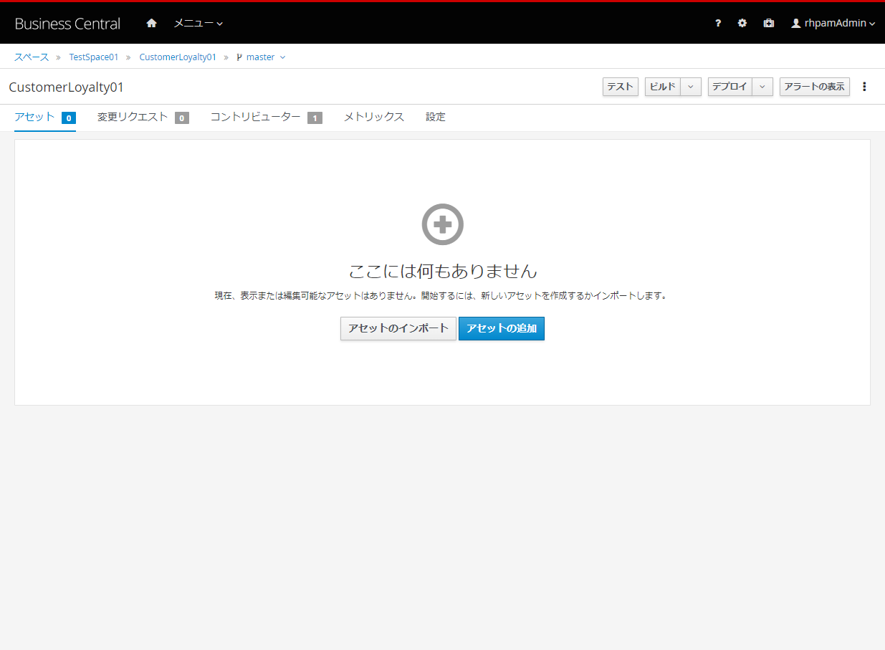Open the admin settings gear icon

[742, 24]
